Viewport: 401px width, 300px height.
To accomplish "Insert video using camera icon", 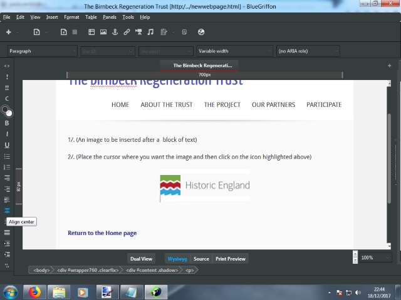I will click(x=138, y=32).
